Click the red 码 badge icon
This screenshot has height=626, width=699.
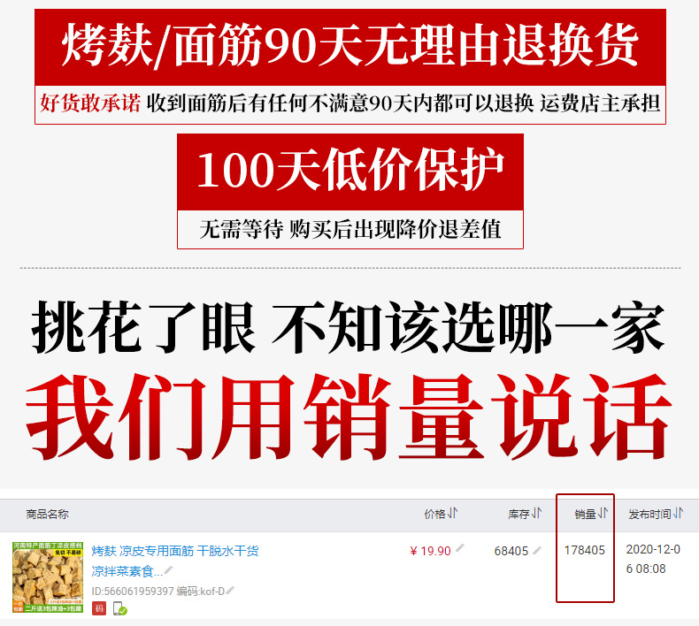99,608
